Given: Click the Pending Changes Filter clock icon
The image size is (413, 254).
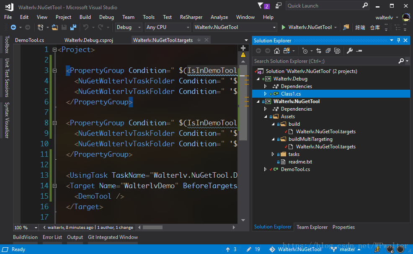Looking at the screenshot, I should [305, 51].
